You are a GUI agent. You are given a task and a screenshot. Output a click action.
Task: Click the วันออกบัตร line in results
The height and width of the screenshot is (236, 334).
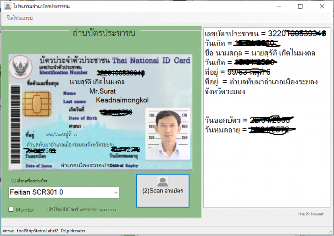click(x=249, y=120)
